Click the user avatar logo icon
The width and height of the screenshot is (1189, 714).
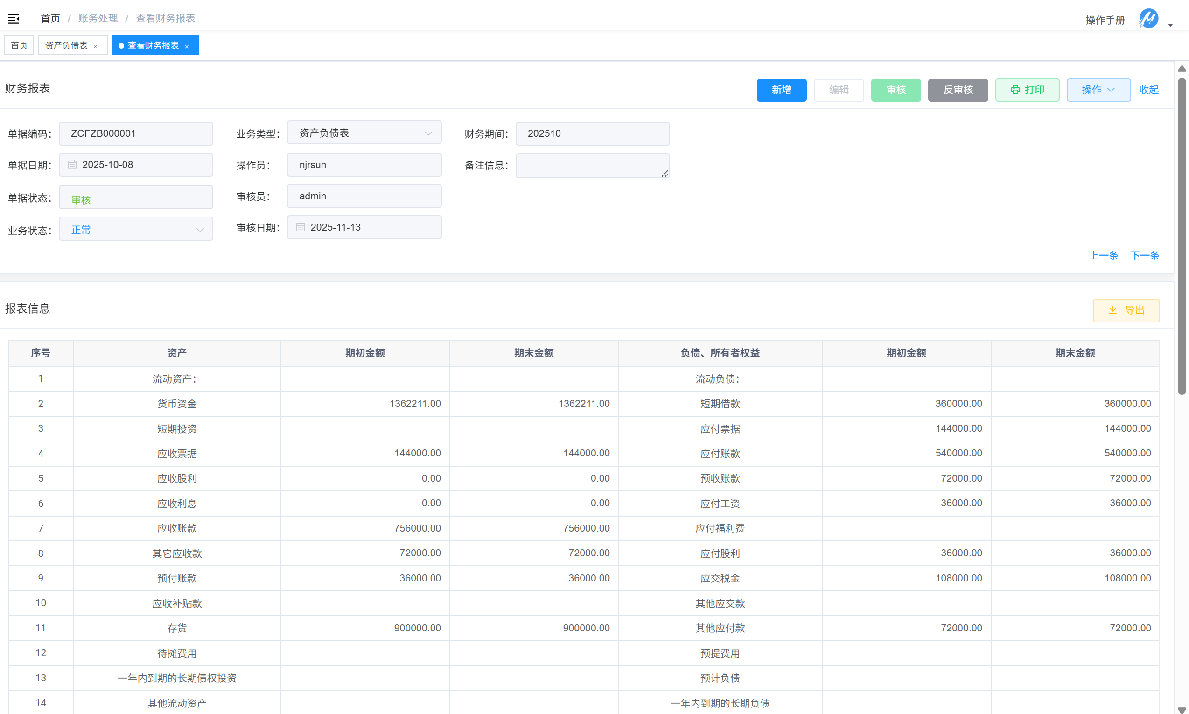1148,19
